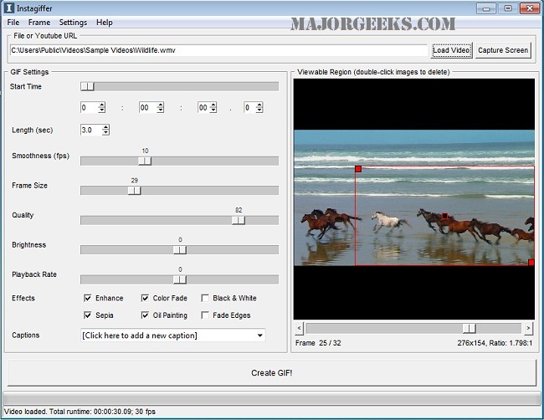Image resolution: width=544 pixels, height=420 pixels.
Task: Decrease the start time seconds value
Action: coord(213,110)
